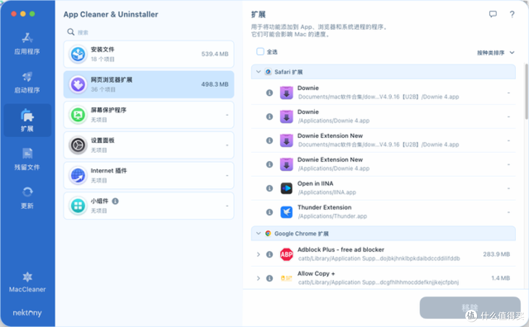The image size is (529, 327).
Task: Select the 小组件 category
Action: (148, 206)
